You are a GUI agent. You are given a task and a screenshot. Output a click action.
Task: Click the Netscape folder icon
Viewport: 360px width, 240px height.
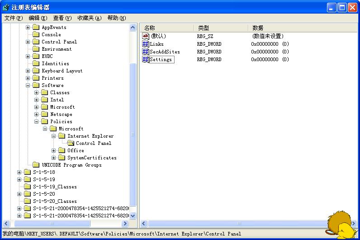tap(44, 114)
